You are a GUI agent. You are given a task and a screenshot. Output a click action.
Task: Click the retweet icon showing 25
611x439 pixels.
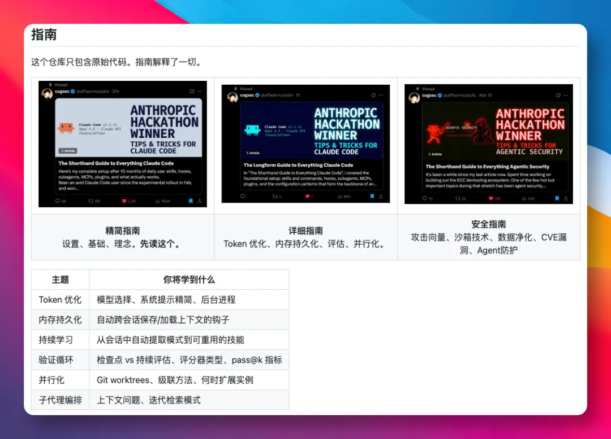click(x=458, y=198)
